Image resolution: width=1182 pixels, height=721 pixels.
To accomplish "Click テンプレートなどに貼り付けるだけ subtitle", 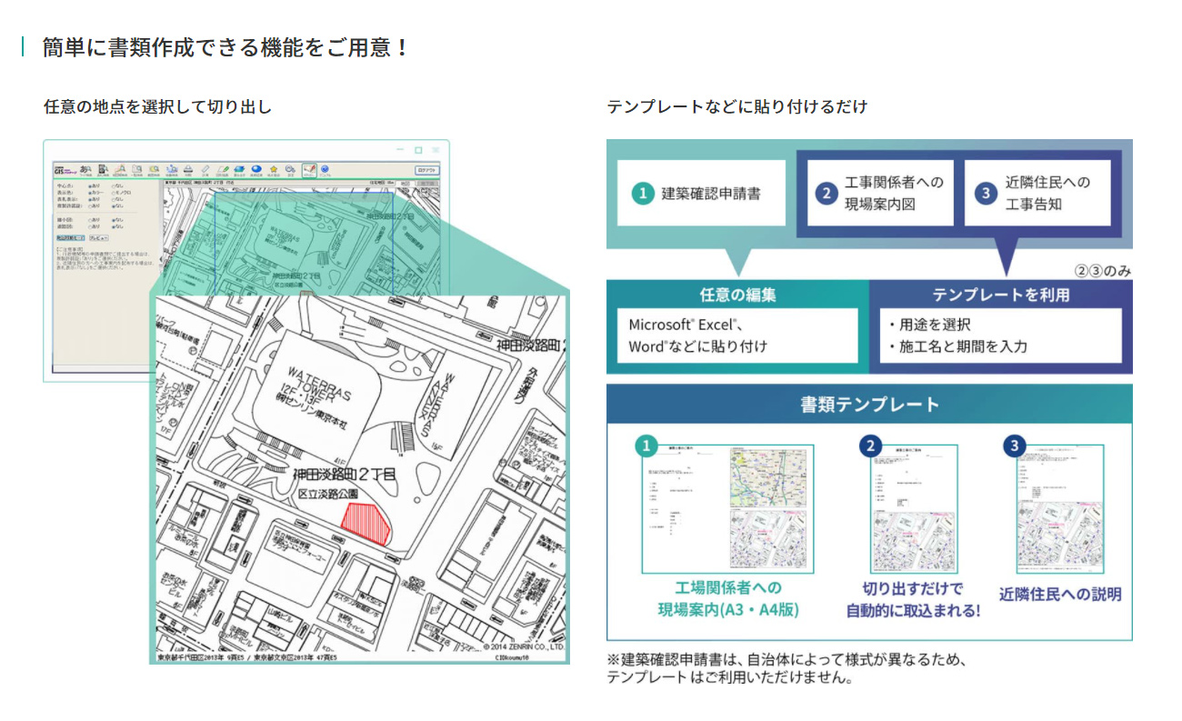I will click(x=737, y=106).
